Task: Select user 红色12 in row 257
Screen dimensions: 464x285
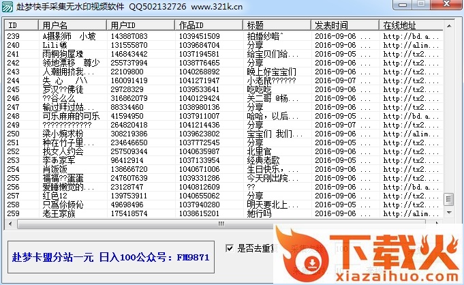Action: [55, 196]
